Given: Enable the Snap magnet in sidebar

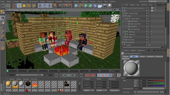Looking at the screenshot, I should [x=2, y=48].
